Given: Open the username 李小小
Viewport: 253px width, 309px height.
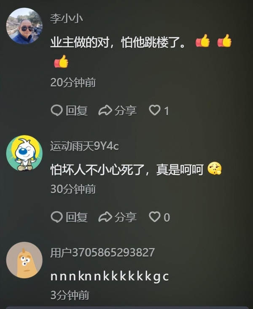Looking at the screenshot, I should (x=66, y=19).
